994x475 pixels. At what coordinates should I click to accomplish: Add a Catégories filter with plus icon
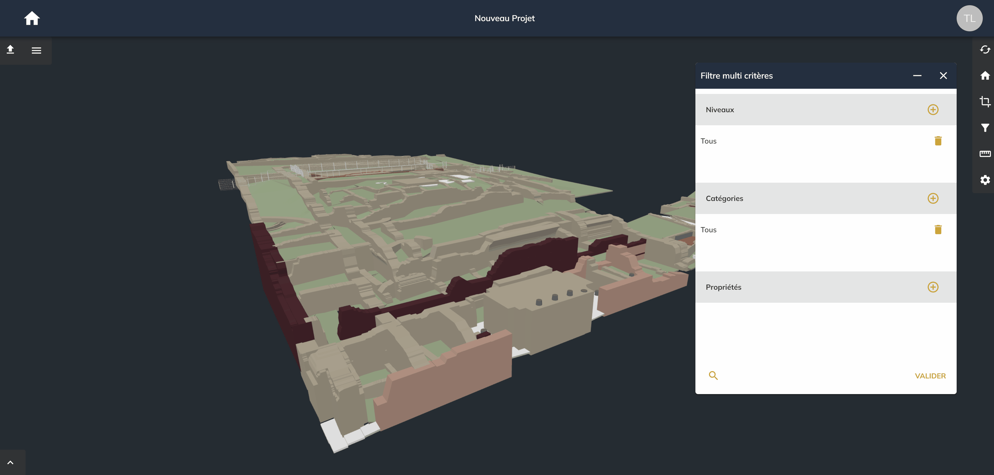(x=933, y=198)
